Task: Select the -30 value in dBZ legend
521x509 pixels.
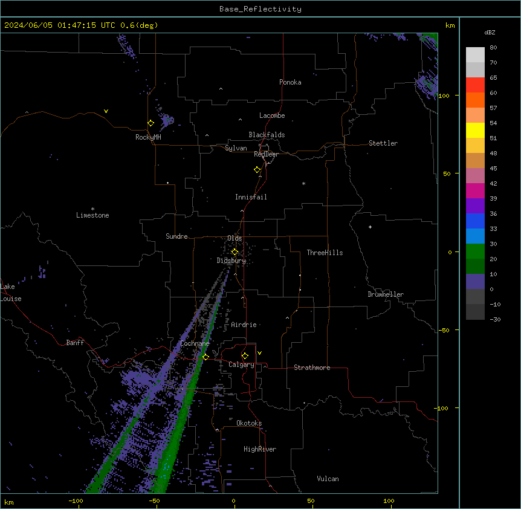Action: click(495, 319)
